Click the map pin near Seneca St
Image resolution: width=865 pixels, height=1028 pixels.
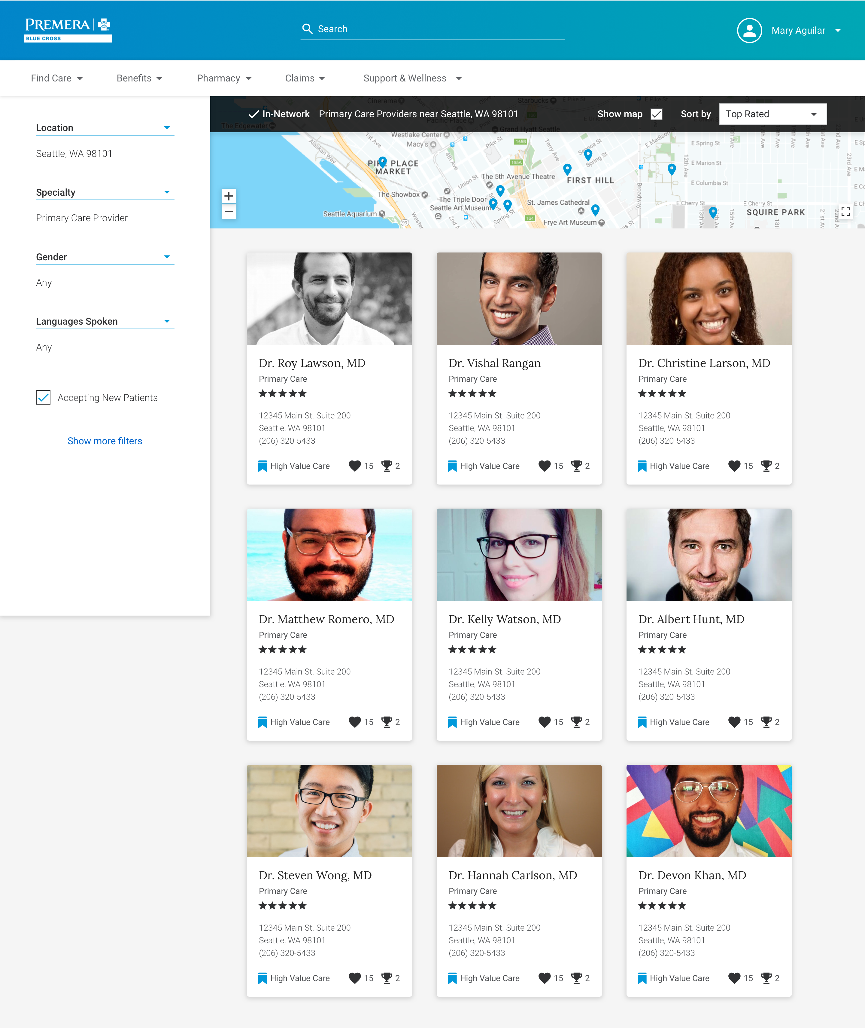(x=588, y=155)
